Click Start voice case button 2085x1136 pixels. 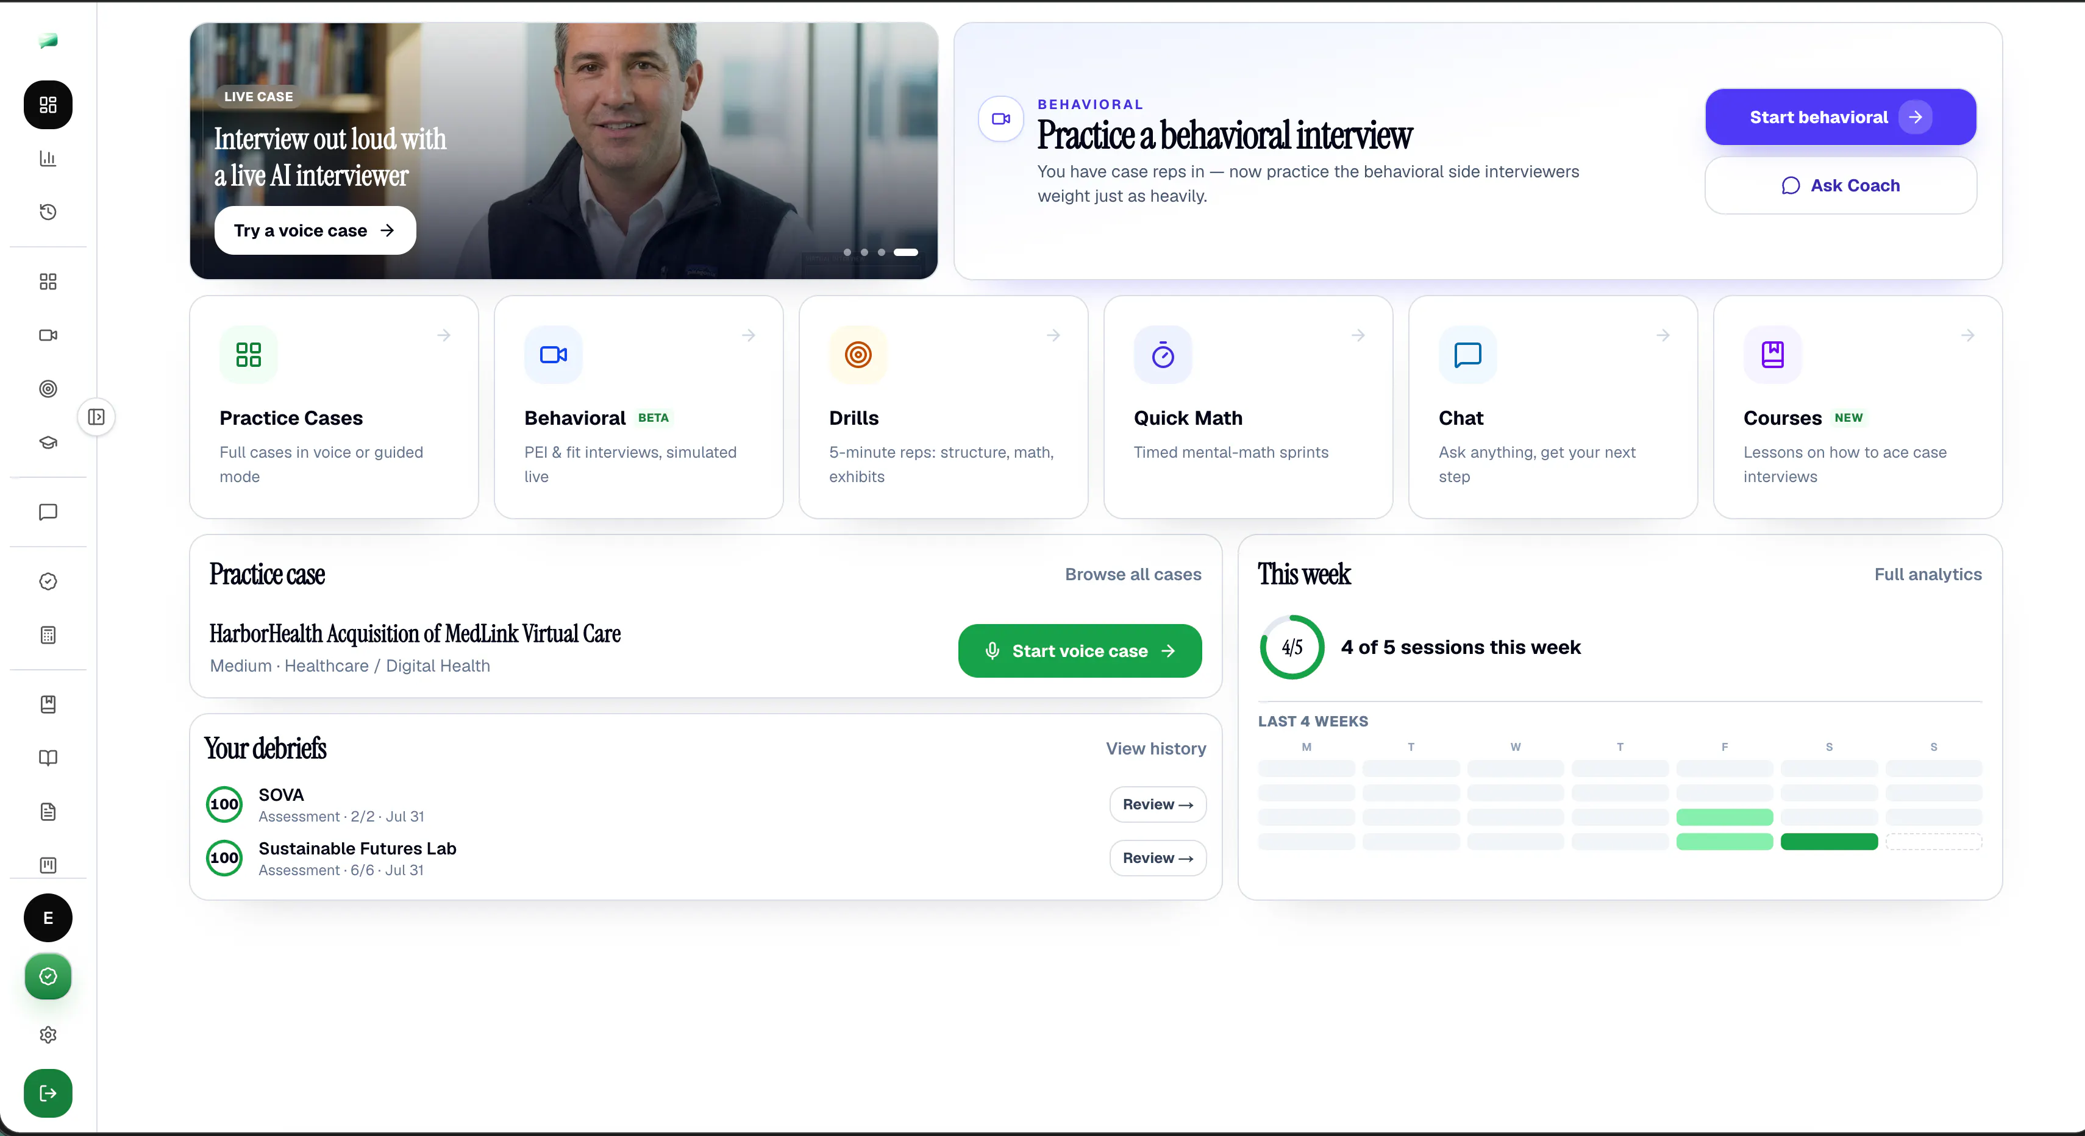pos(1080,650)
